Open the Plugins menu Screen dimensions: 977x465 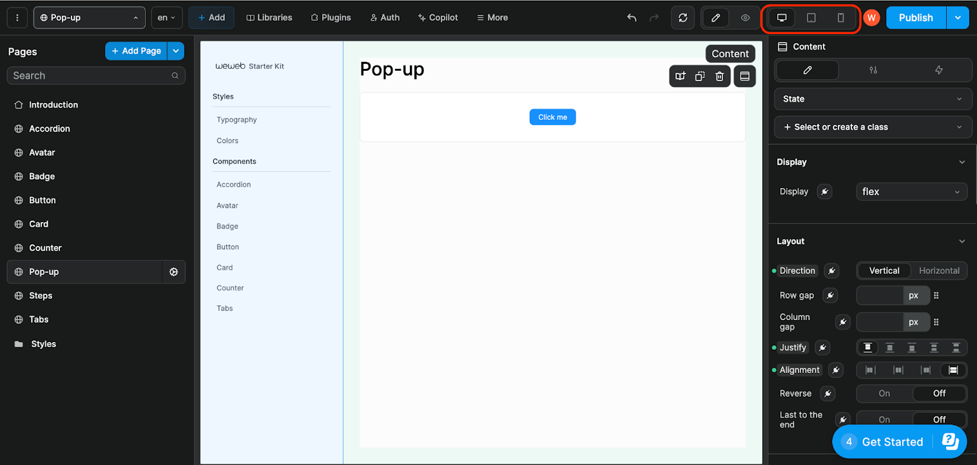click(331, 17)
